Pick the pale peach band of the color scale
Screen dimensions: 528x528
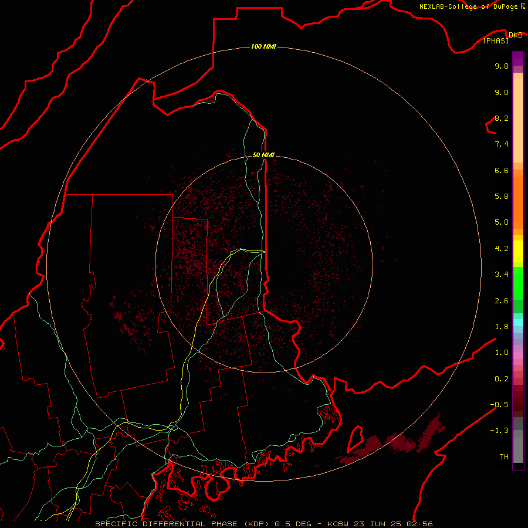pyautogui.click(x=518, y=120)
